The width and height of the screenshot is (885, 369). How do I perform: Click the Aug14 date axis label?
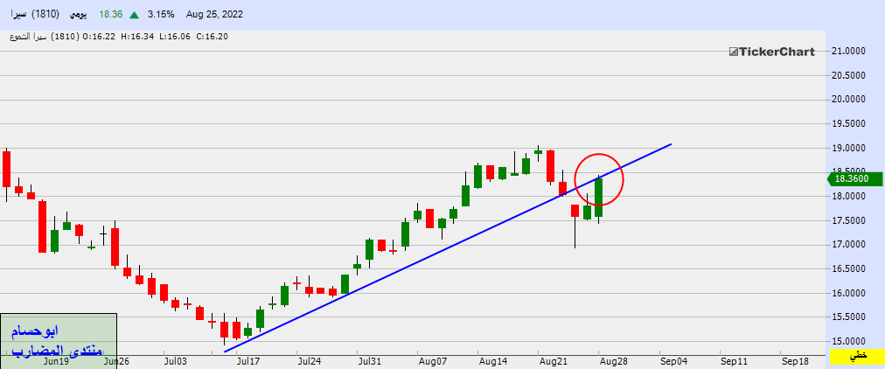[x=491, y=360]
